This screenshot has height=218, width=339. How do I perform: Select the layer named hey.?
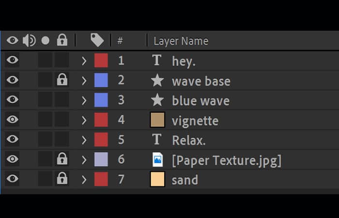[184, 62]
